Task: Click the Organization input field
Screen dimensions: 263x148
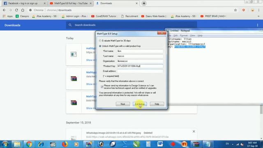Action: pyautogui.click(x=140, y=61)
